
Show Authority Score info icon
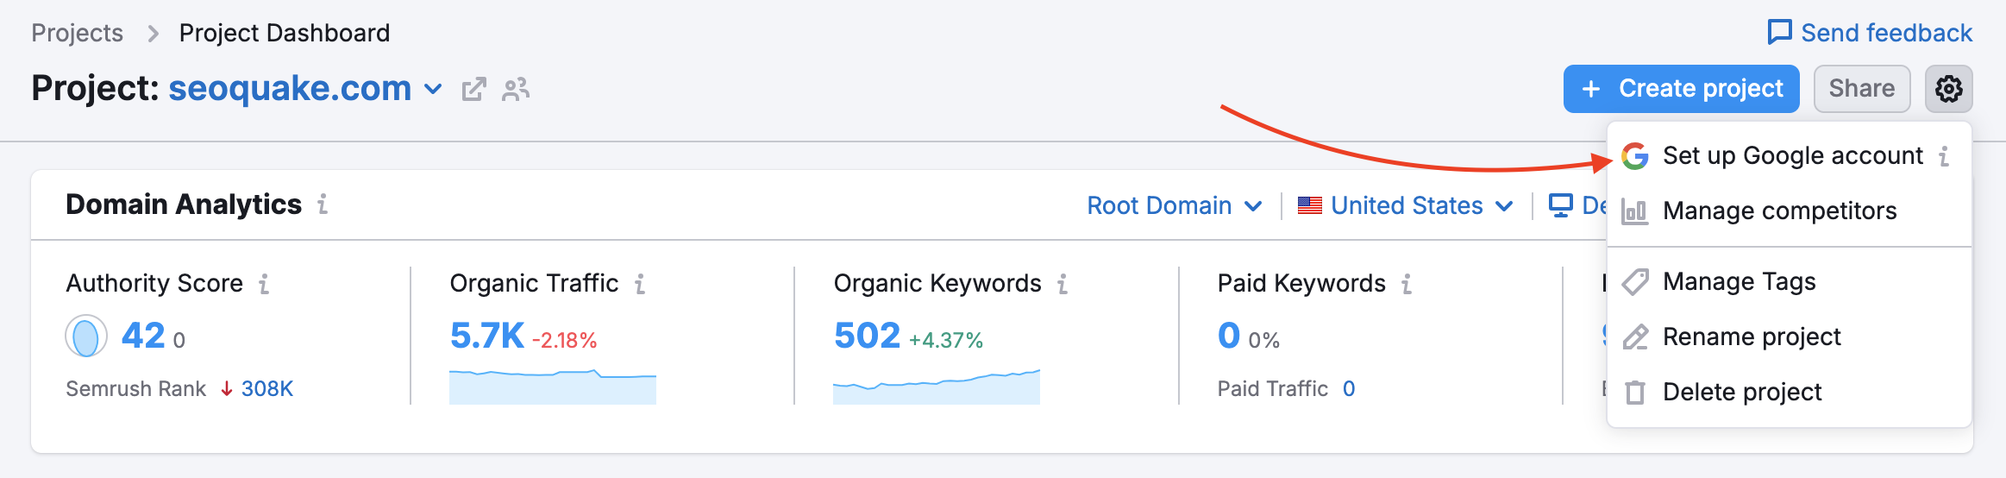tap(264, 284)
